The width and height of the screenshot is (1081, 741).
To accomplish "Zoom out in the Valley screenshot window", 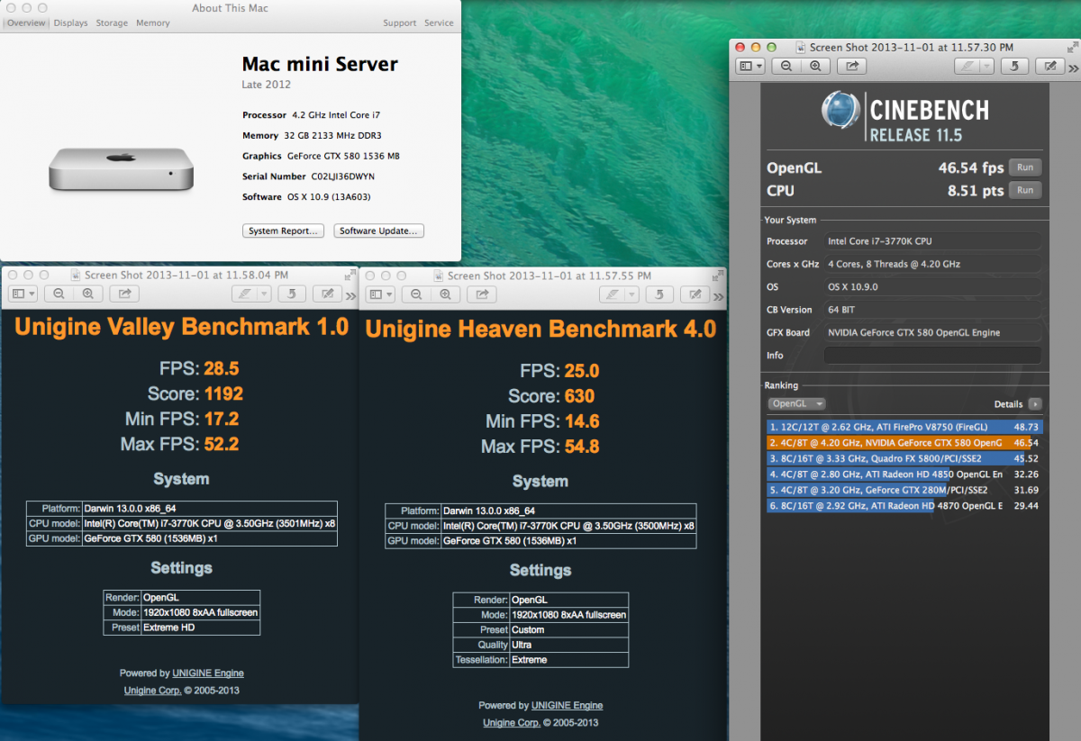I will coord(59,294).
